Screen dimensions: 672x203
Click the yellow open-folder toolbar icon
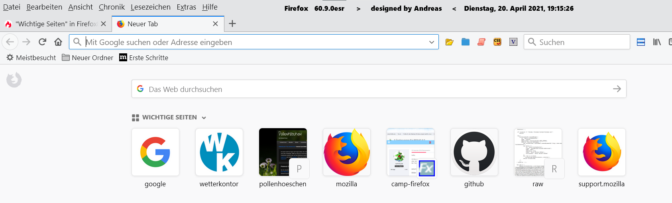[449, 42]
